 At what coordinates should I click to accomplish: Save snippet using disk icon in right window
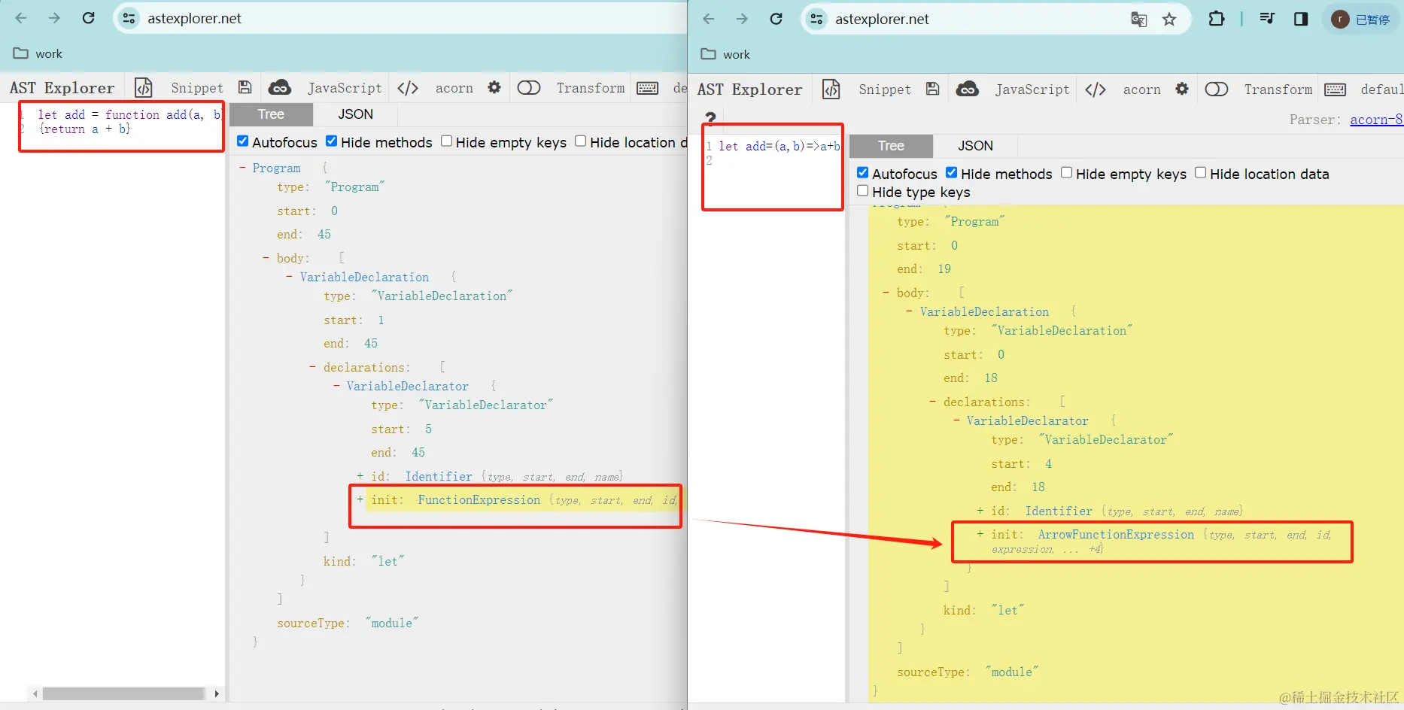pyautogui.click(x=932, y=90)
